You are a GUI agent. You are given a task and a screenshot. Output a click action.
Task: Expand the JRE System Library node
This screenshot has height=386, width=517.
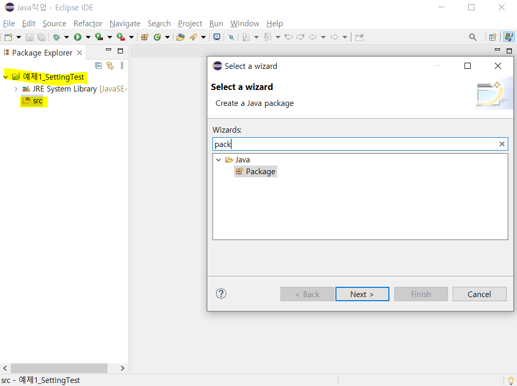(x=16, y=89)
